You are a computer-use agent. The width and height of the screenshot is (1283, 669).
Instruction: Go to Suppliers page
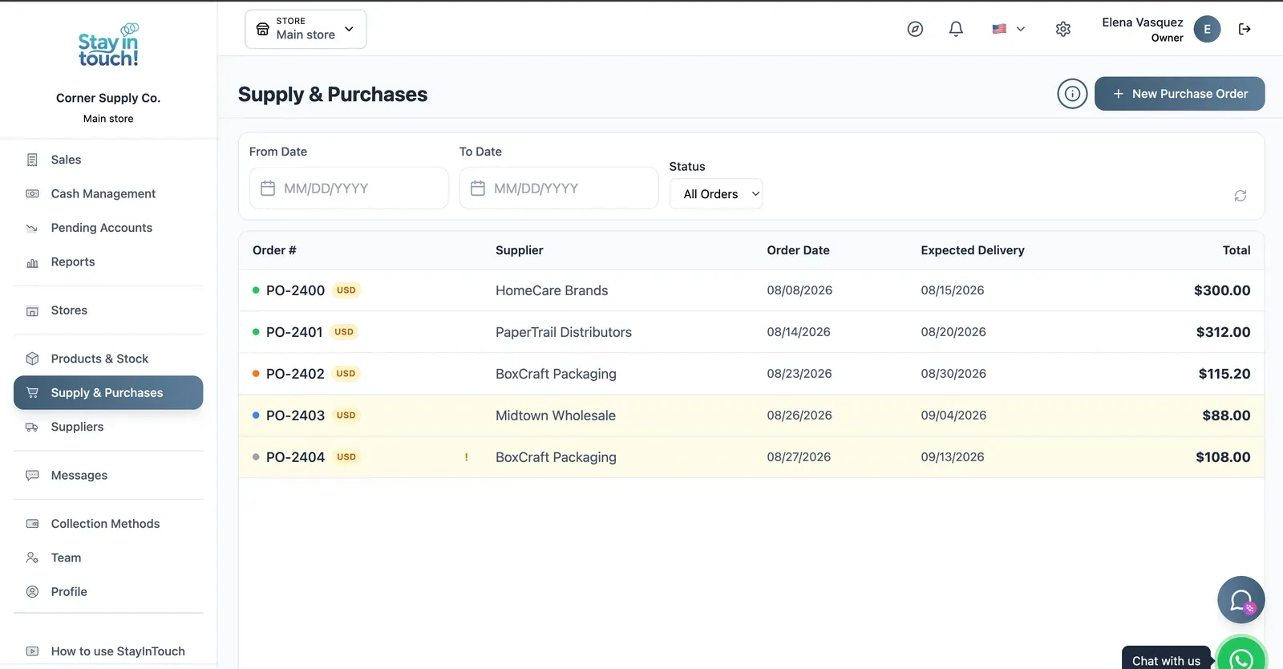click(108, 427)
